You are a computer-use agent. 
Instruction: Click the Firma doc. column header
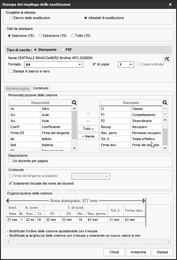click(x=134, y=210)
